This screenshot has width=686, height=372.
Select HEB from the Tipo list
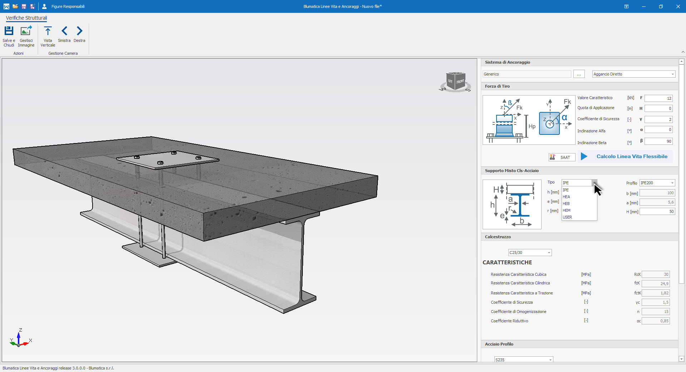[566, 204]
